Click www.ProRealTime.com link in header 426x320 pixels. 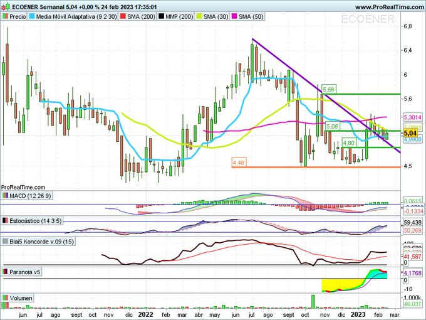(x=389, y=7)
